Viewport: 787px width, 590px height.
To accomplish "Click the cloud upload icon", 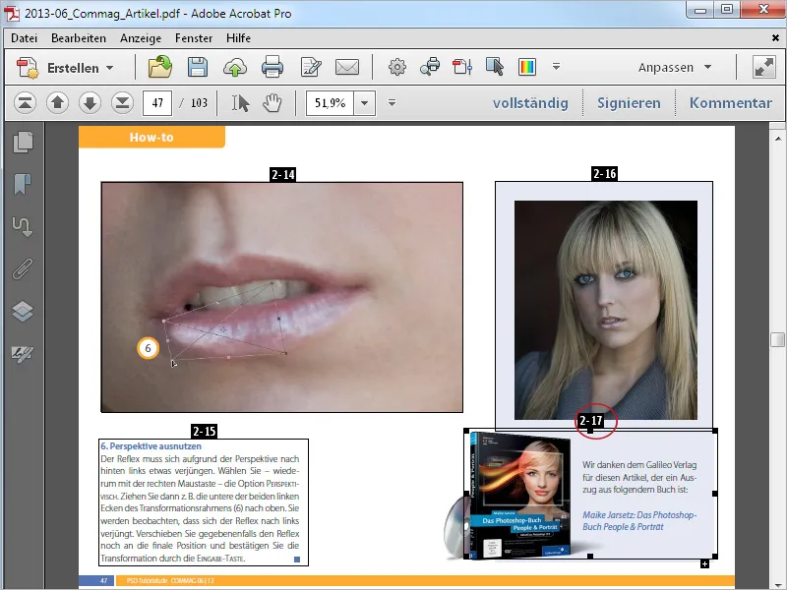I will pyautogui.click(x=235, y=67).
